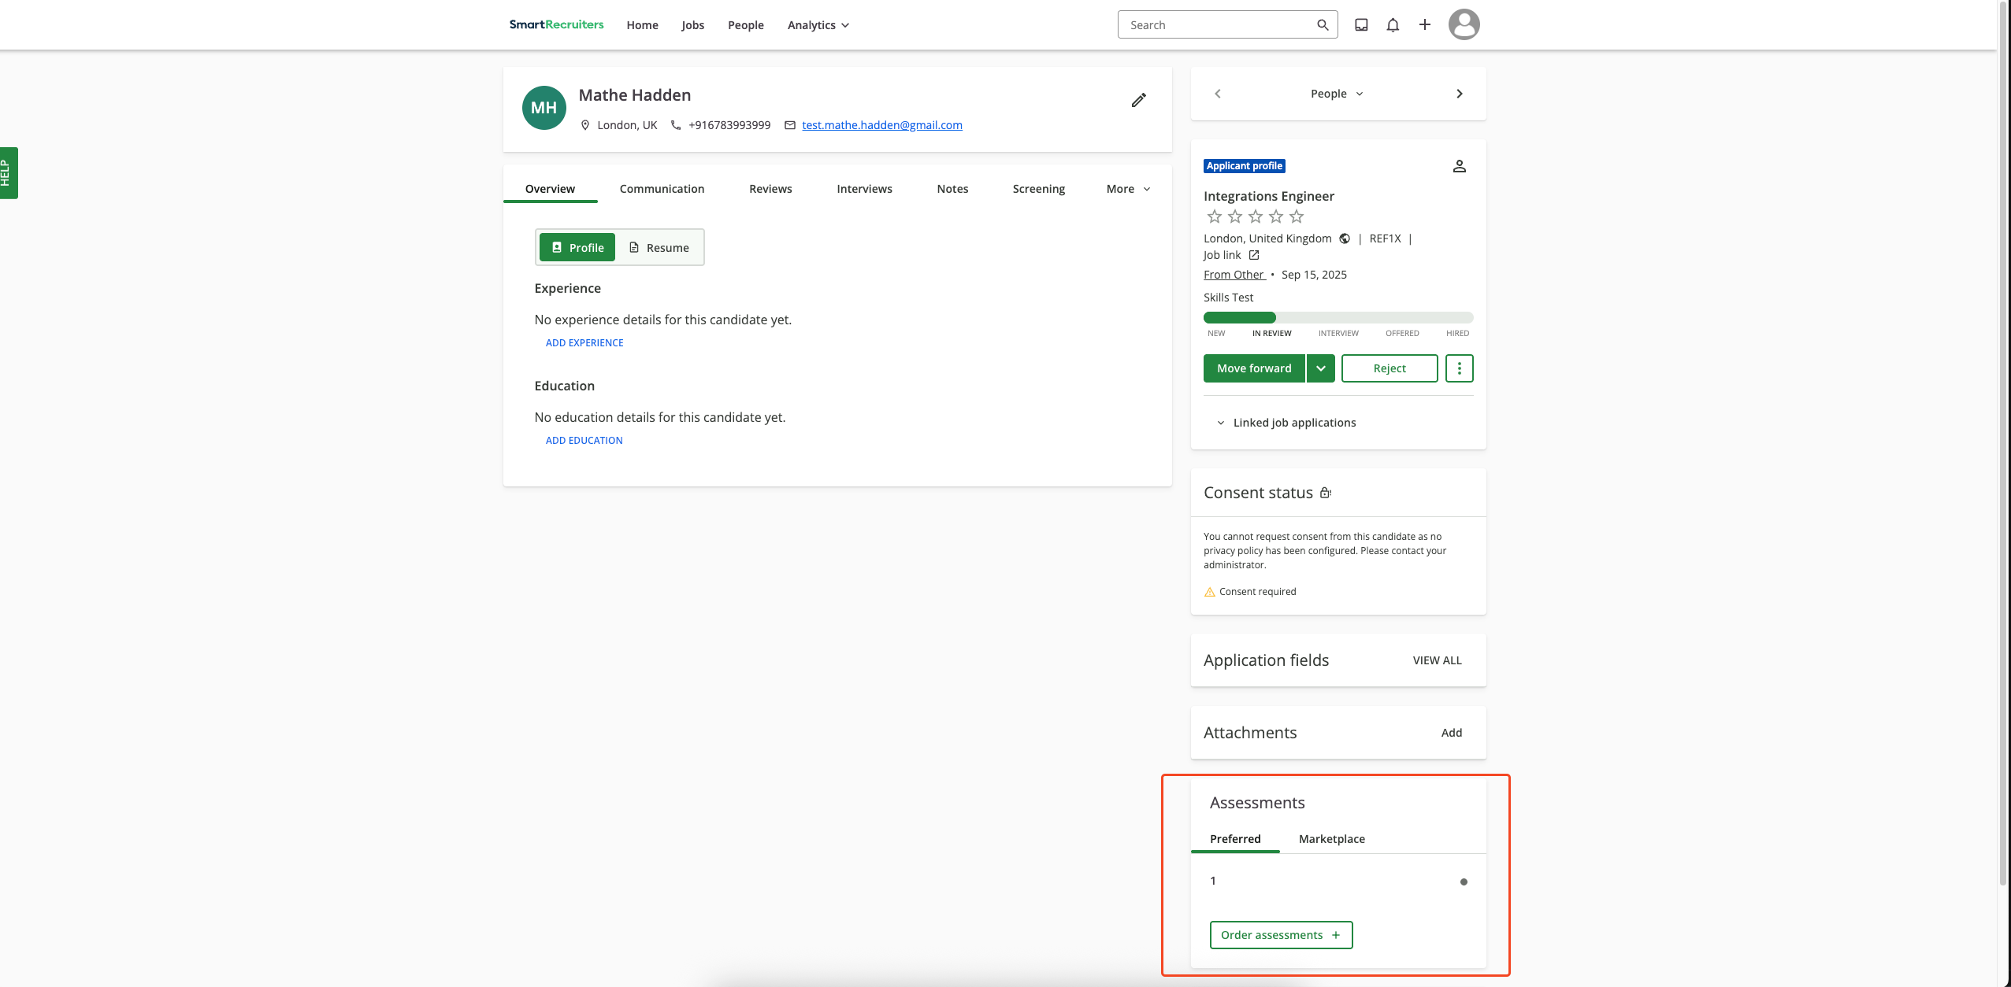Collapse the Linked job applications section
Screen dimensions: 2011x987
click(x=1219, y=423)
